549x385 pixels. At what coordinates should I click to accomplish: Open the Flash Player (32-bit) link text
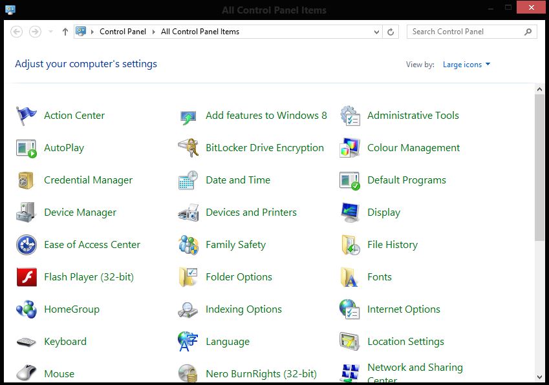coord(89,277)
